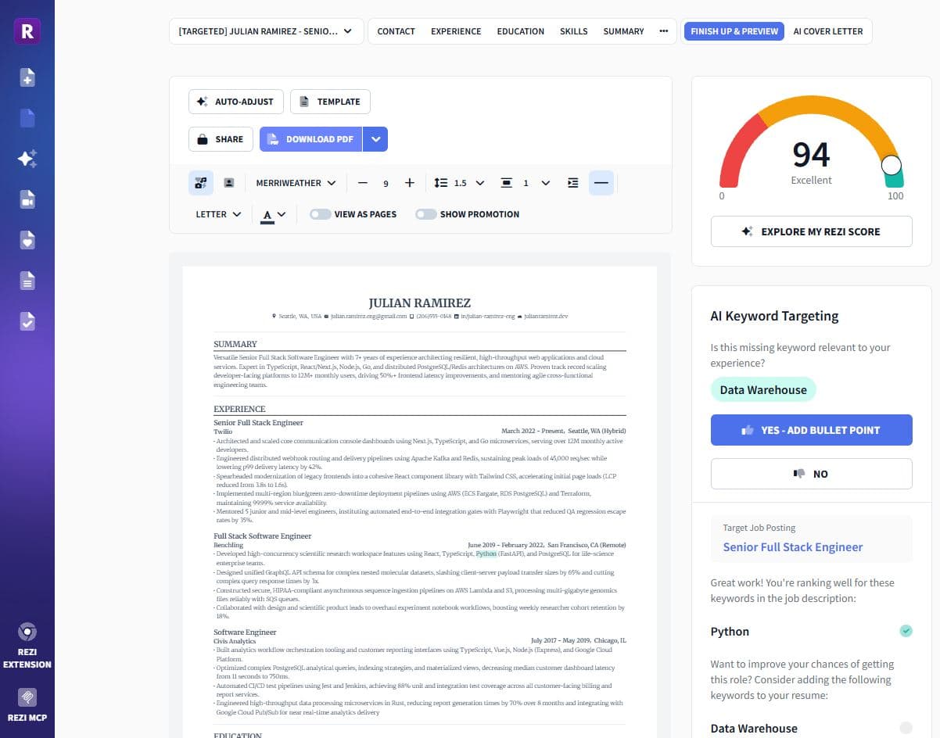Open the plain document sidebar icon
Viewport: 940px width, 738px height.
[27, 118]
